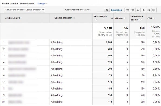Click blurred search query in row 4
The width and height of the screenshot is (161, 106).
tap(17, 62)
